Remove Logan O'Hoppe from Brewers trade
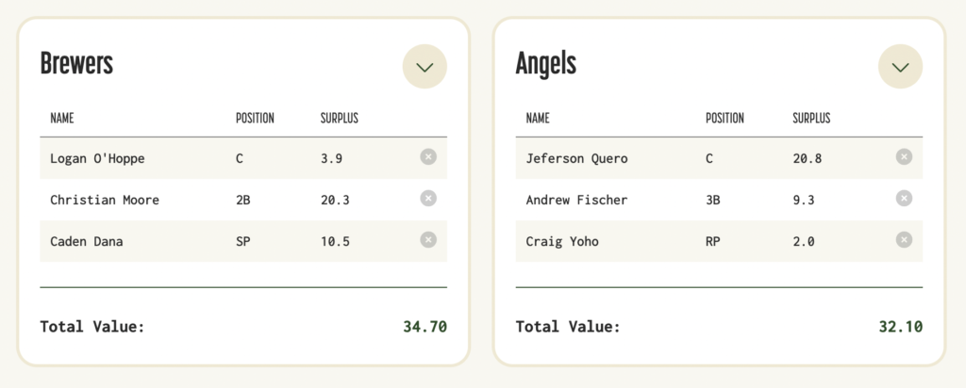This screenshot has width=966, height=388. pos(428,157)
